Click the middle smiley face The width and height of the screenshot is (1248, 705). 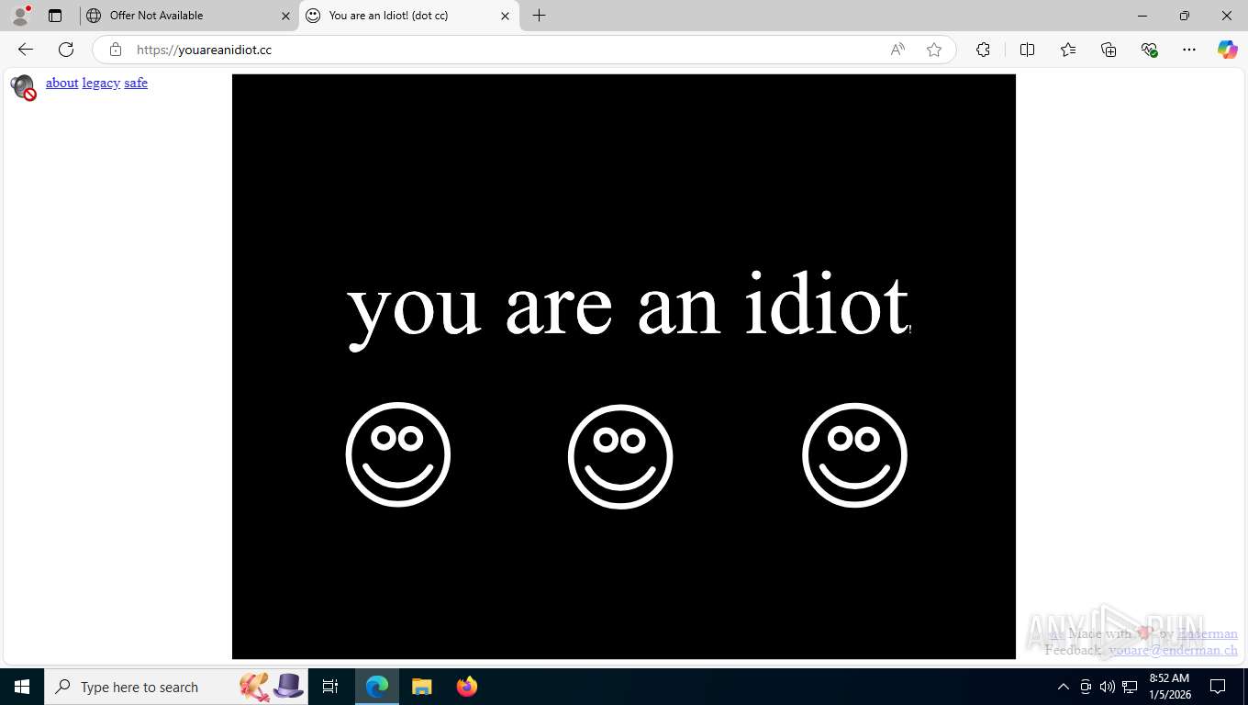[x=620, y=456]
